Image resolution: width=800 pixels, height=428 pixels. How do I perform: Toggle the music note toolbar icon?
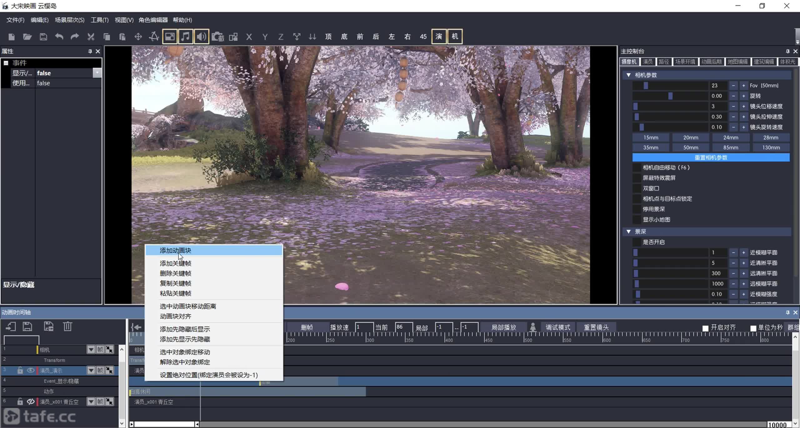(x=185, y=37)
